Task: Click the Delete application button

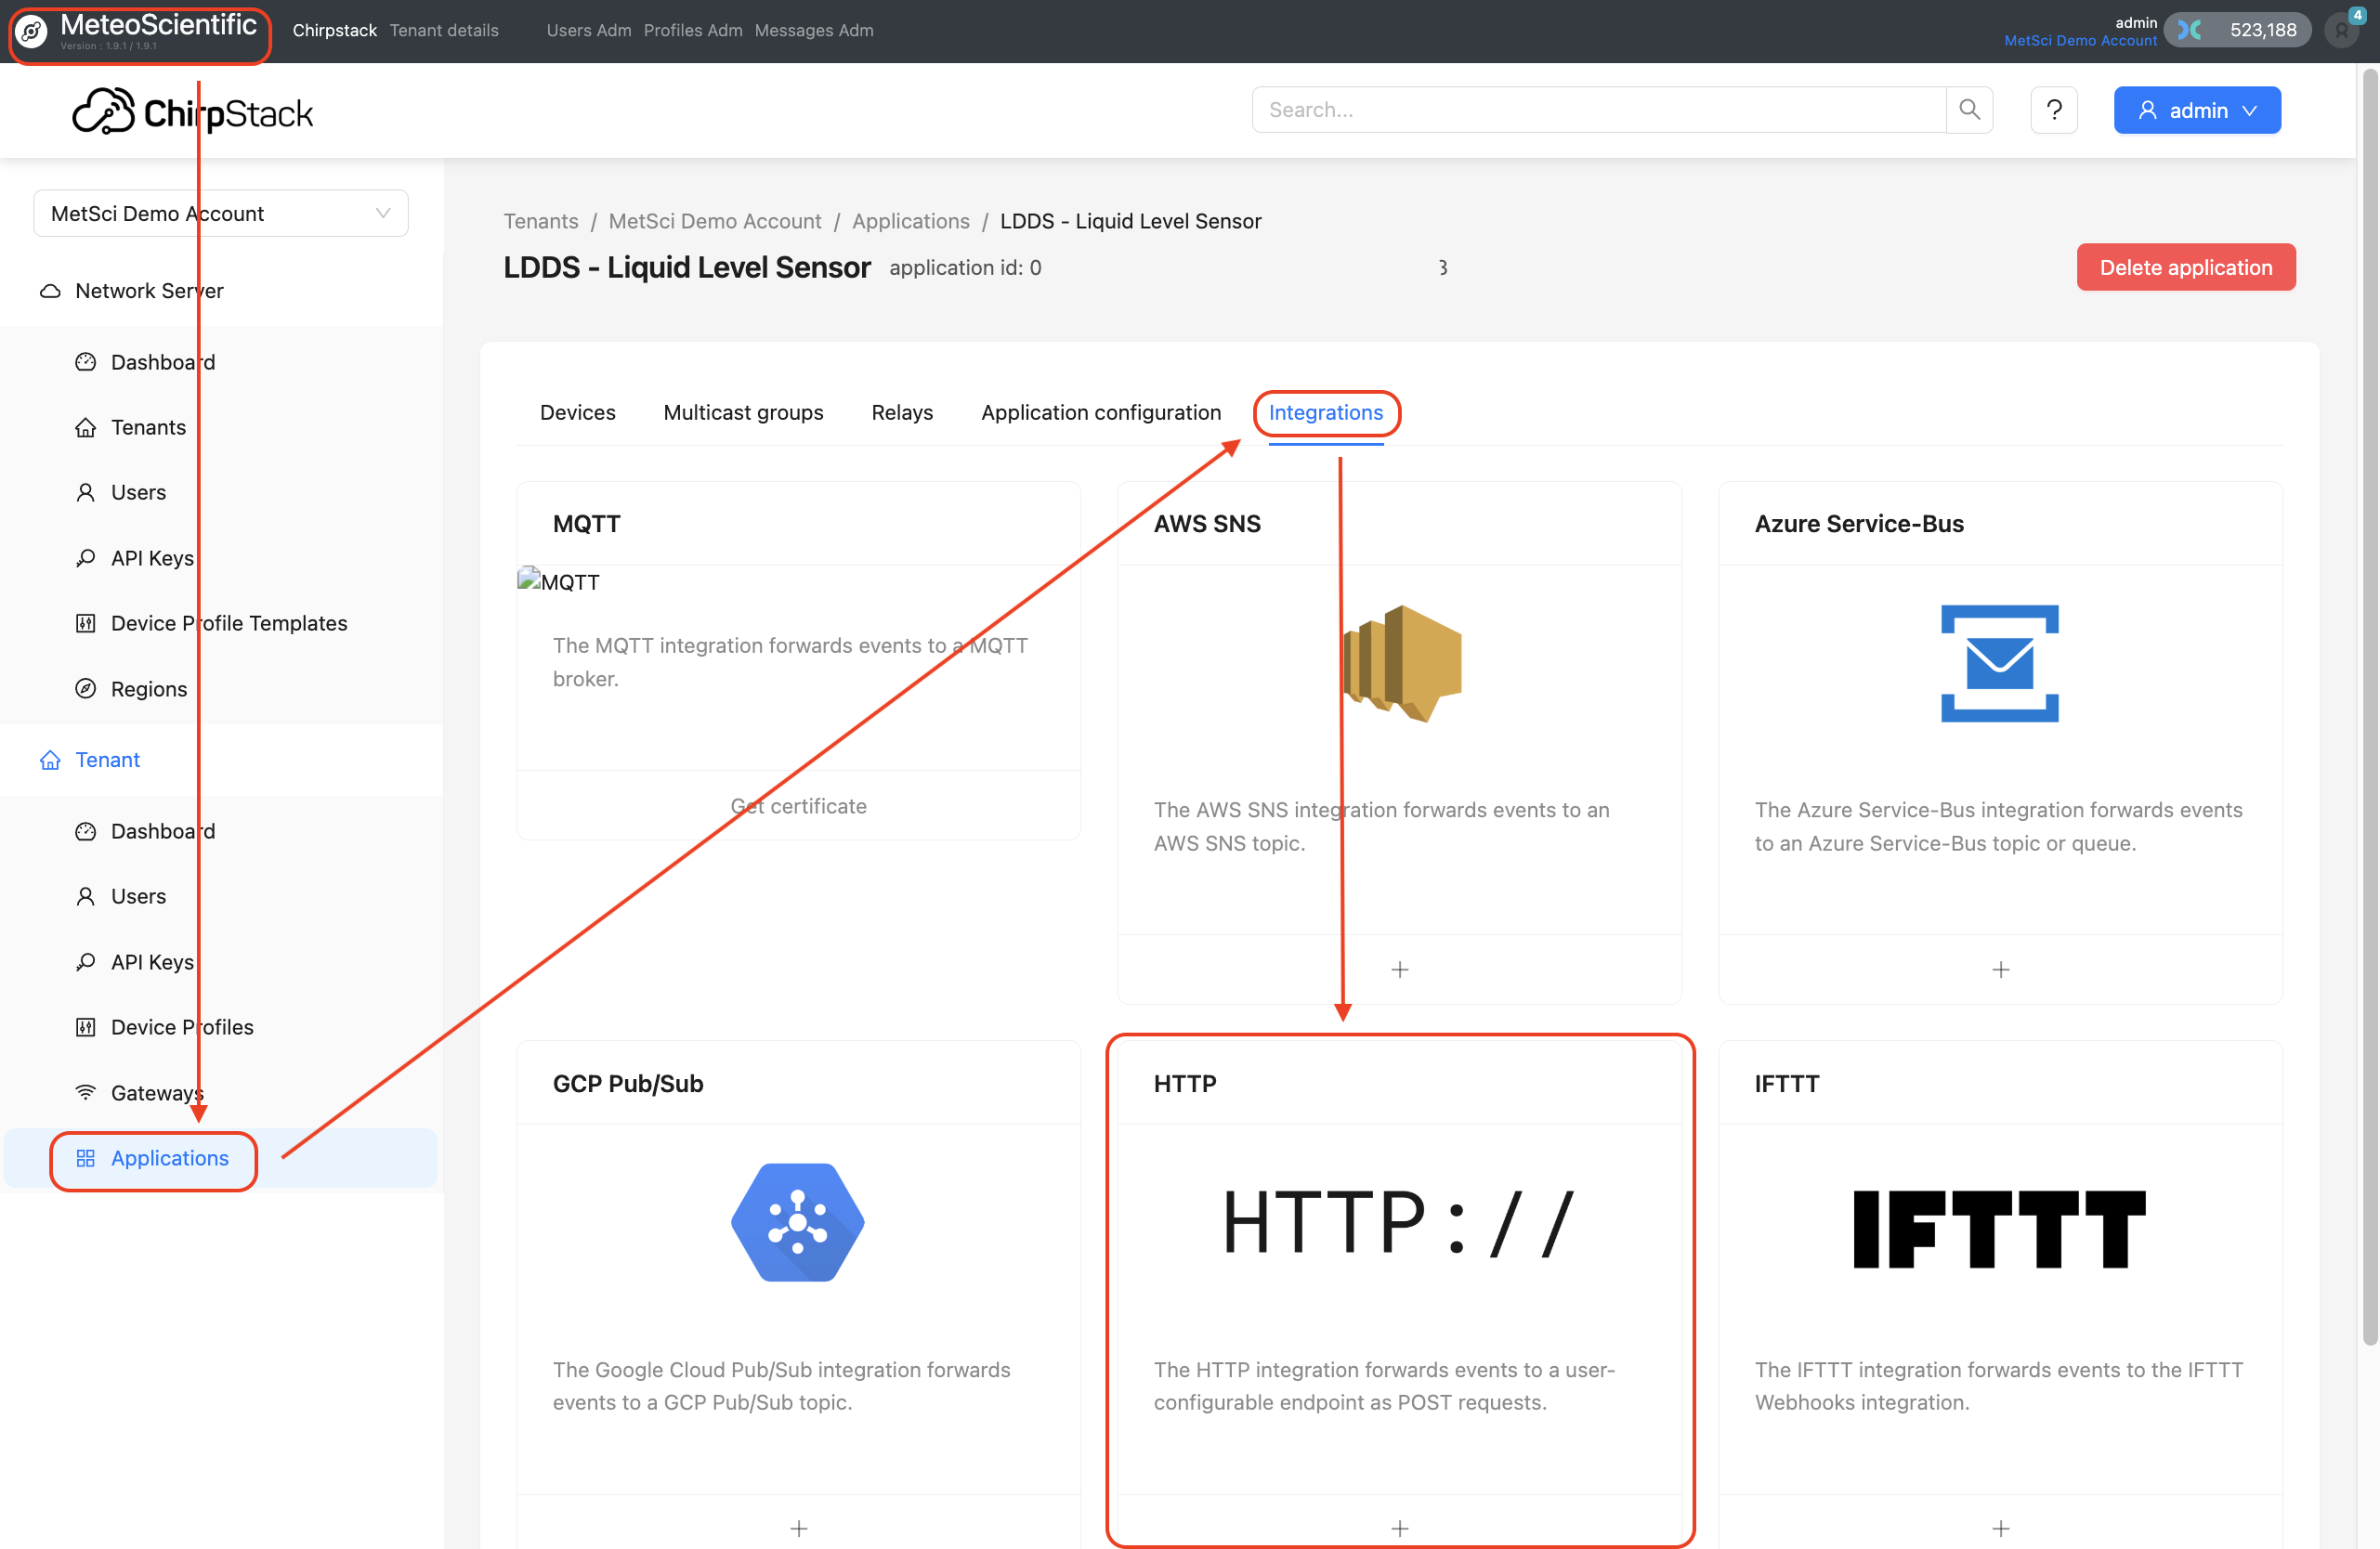Action: pyautogui.click(x=2186, y=267)
